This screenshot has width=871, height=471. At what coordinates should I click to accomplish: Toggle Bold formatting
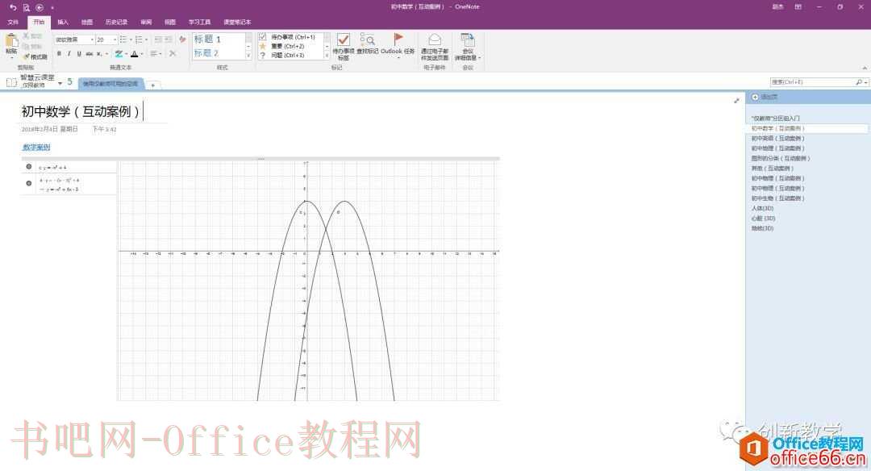point(59,54)
